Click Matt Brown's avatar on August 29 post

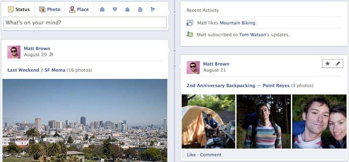[x=14, y=52]
